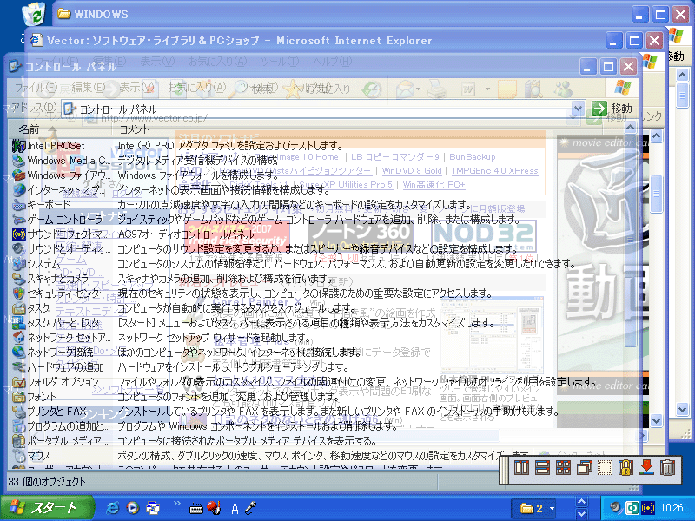Open the Intel PROSet item icon
This screenshot has height=521, width=695.
coord(18,145)
